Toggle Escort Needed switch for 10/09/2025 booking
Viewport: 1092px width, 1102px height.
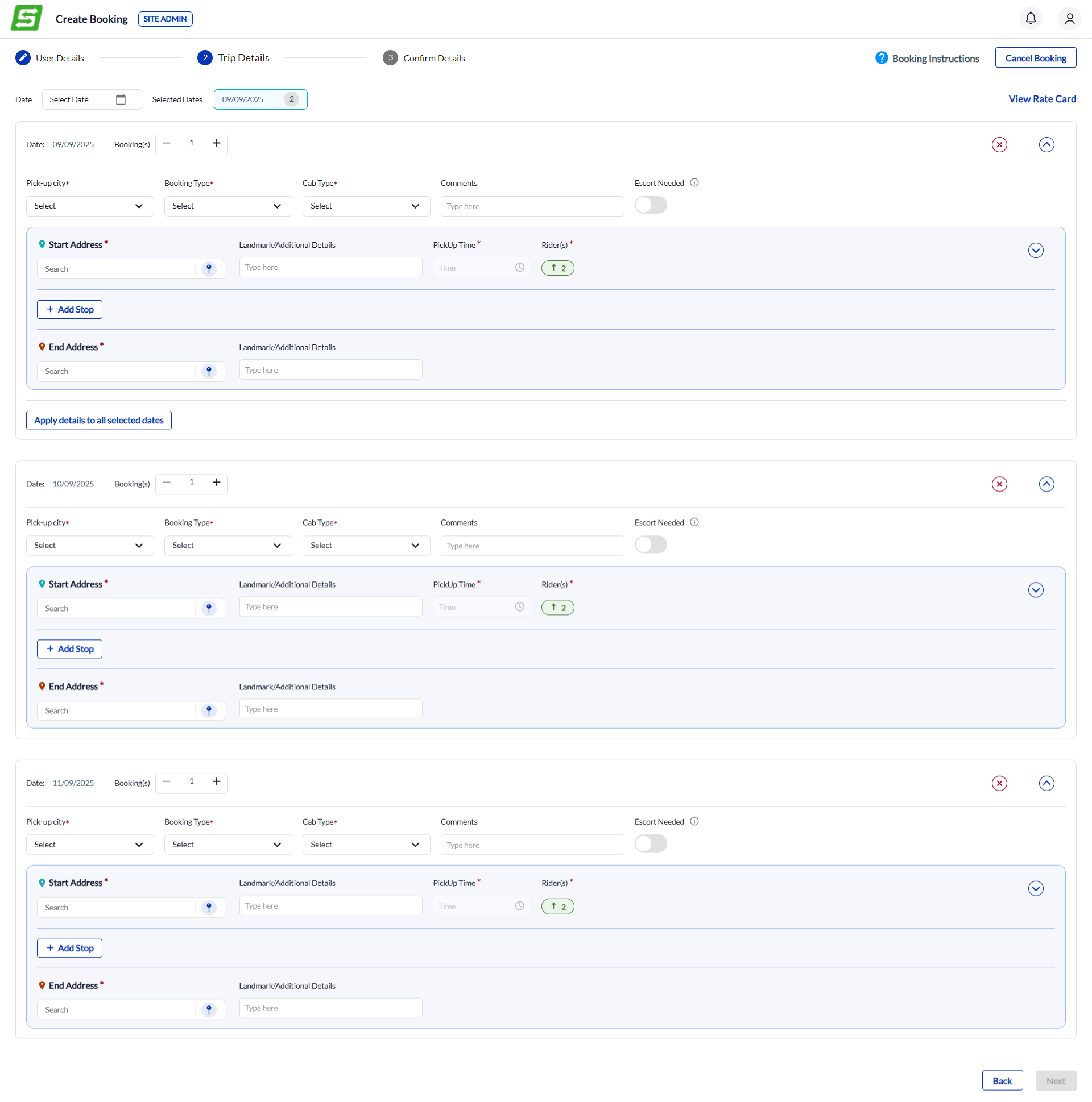650,544
